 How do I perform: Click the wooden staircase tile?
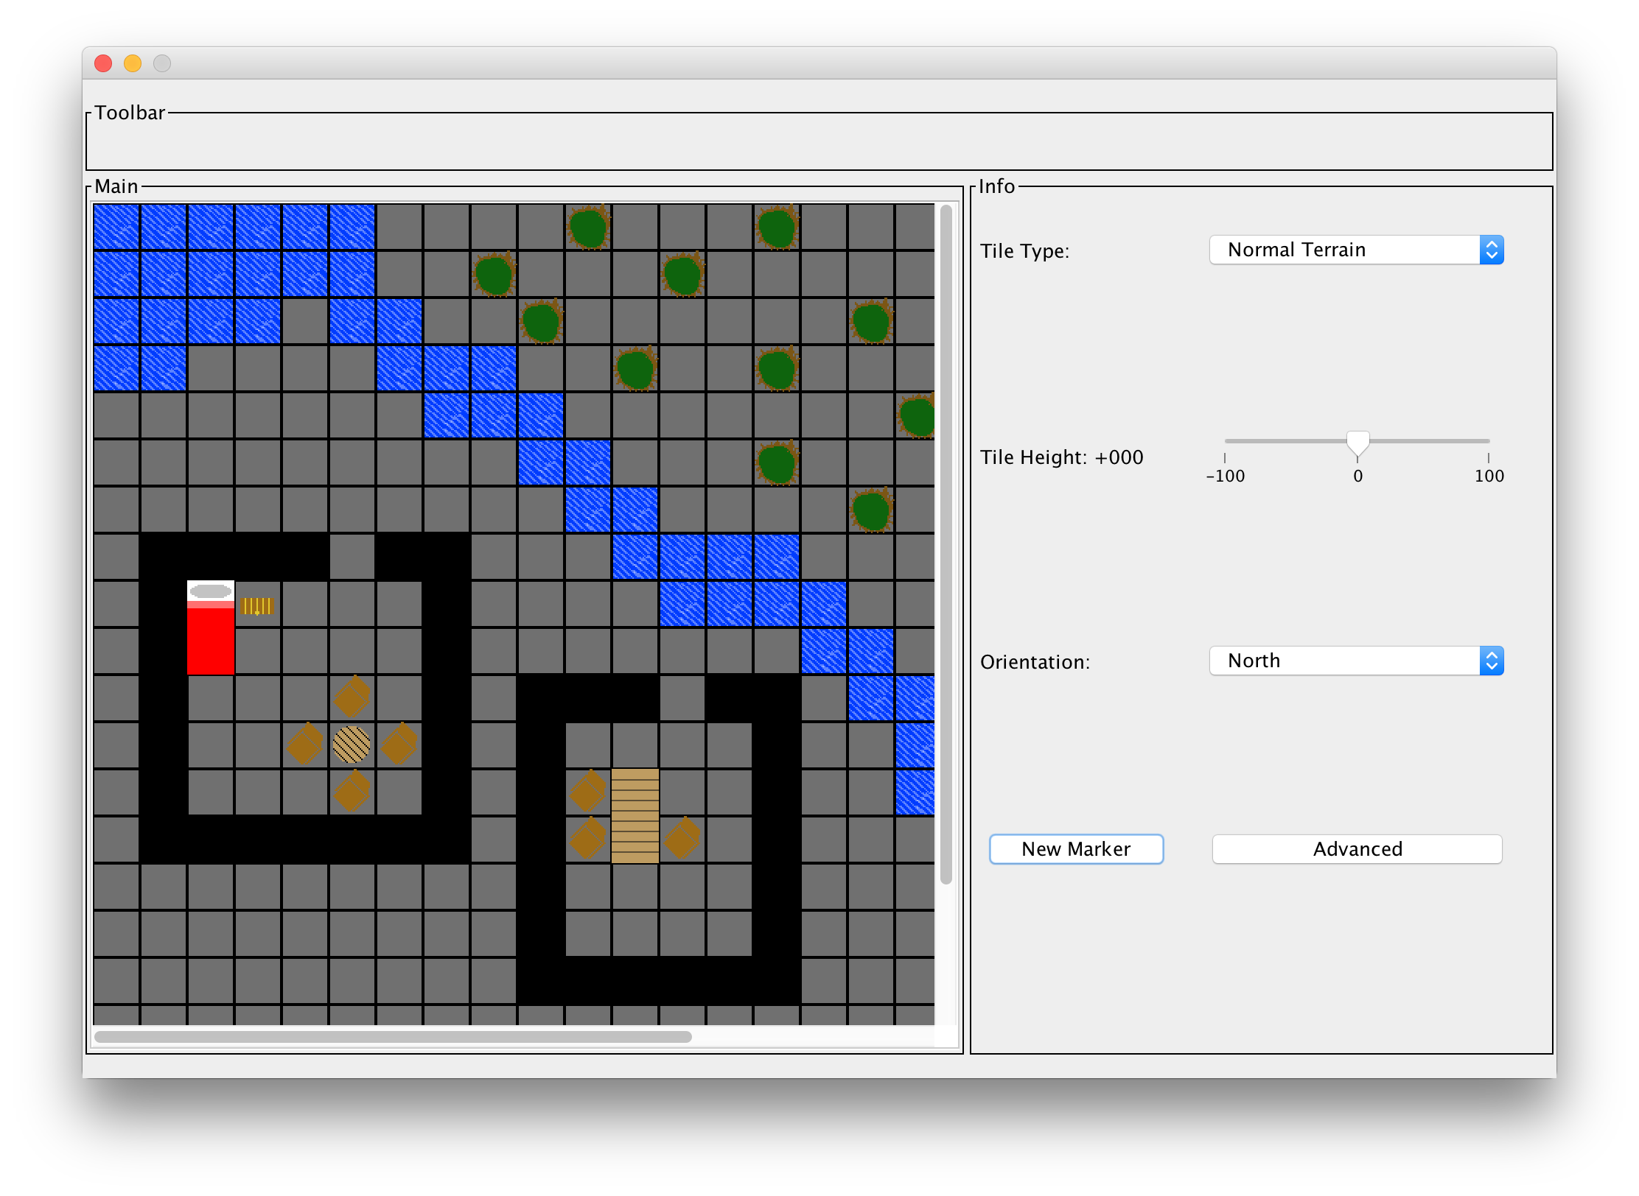(635, 815)
